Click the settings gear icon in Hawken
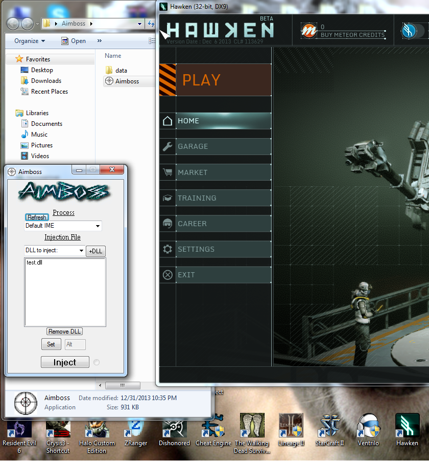This screenshot has height=461, width=429. pyautogui.click(x=168, y=249)
